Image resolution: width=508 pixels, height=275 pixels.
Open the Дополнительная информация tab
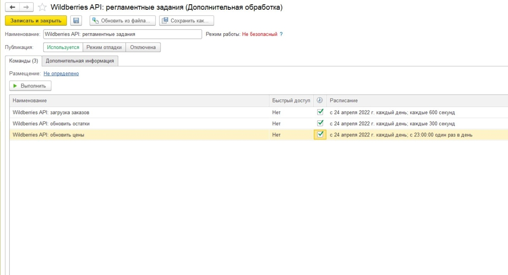coord(80,61)
